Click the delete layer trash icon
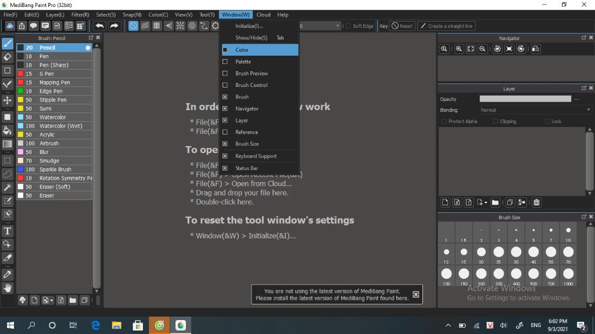The width and height of the screenshot is (595, 334). 536,202
